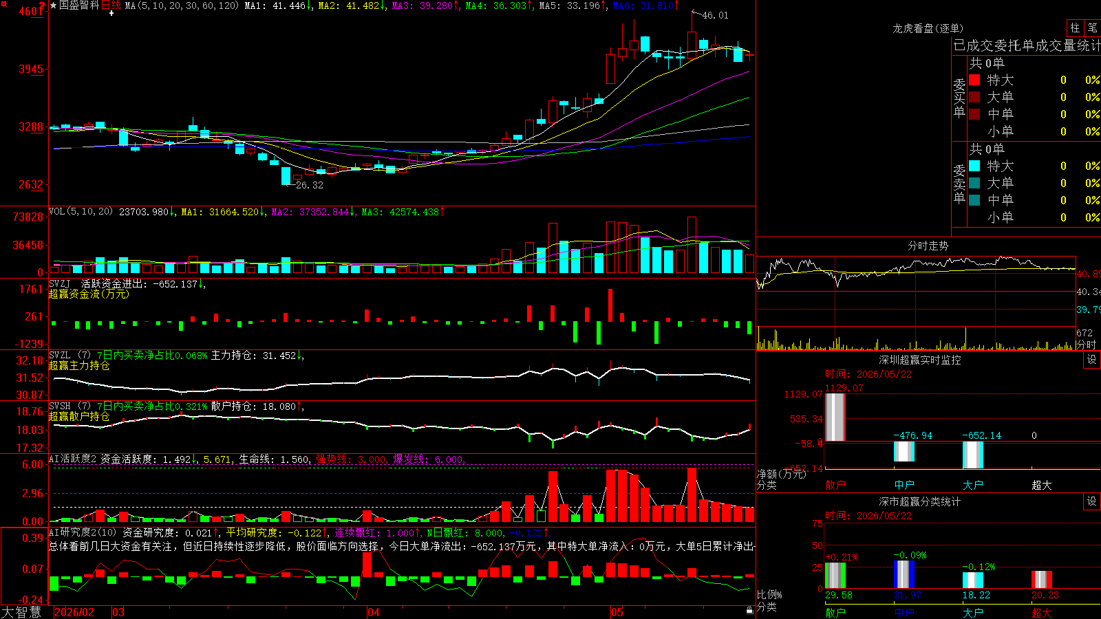
Task: Click the 分时走势 panel title
Action: point(928,246)
